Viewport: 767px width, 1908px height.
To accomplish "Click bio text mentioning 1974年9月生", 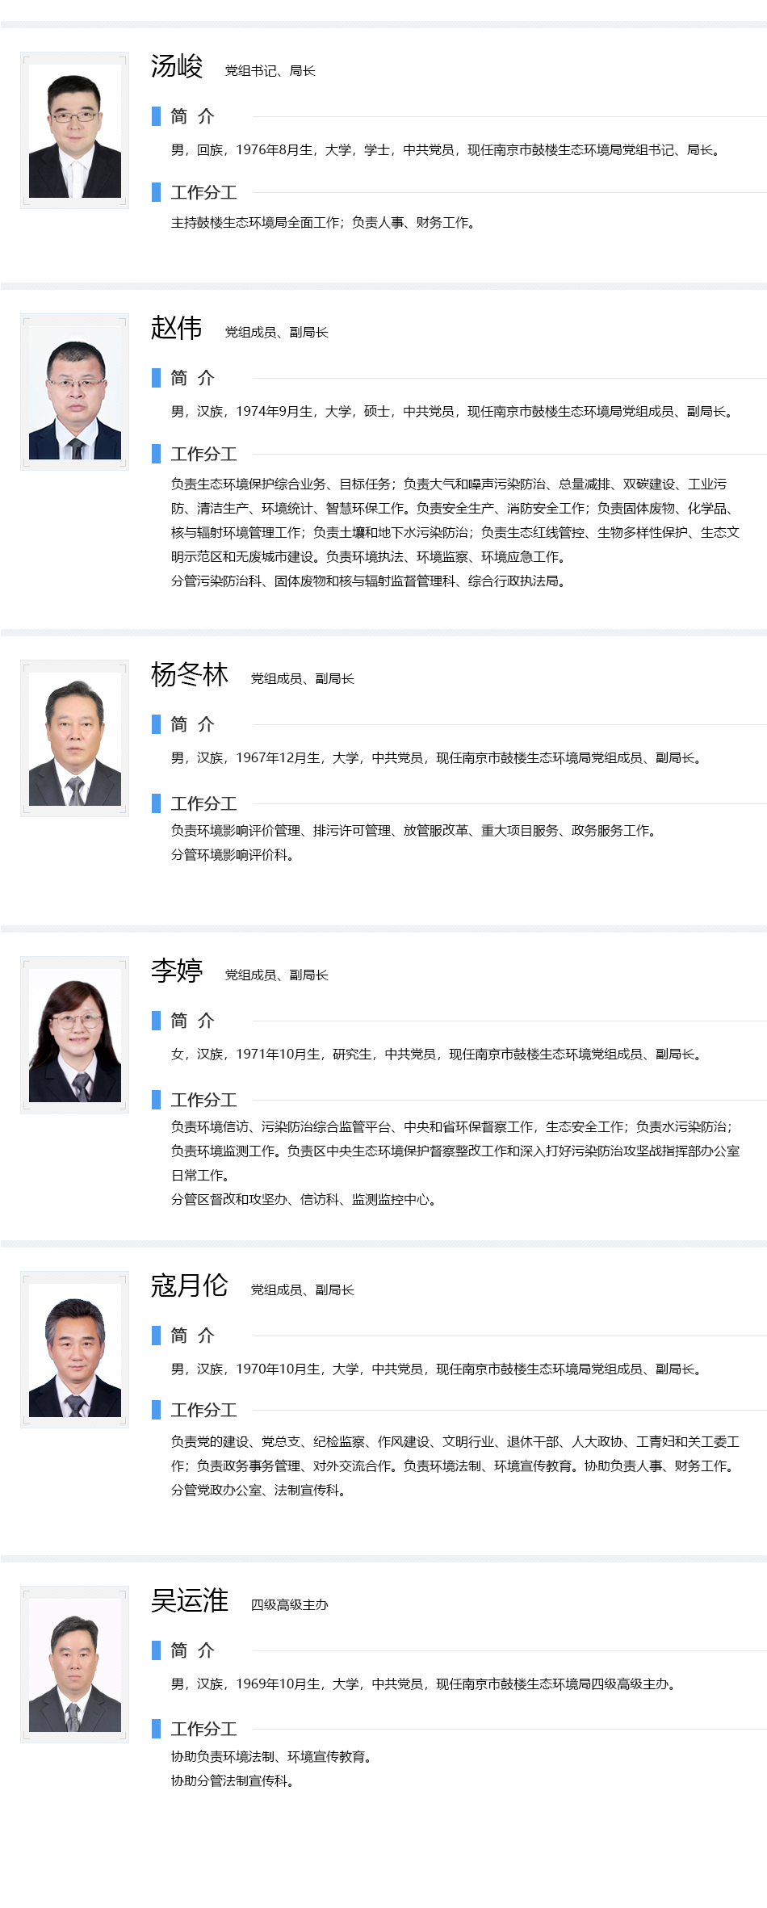I will 452,412.
